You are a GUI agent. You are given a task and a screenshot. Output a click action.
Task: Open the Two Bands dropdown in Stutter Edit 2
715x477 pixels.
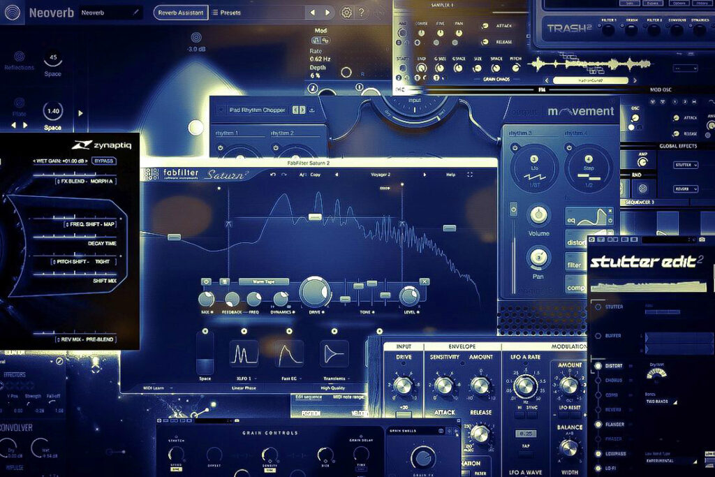[661, 402]
